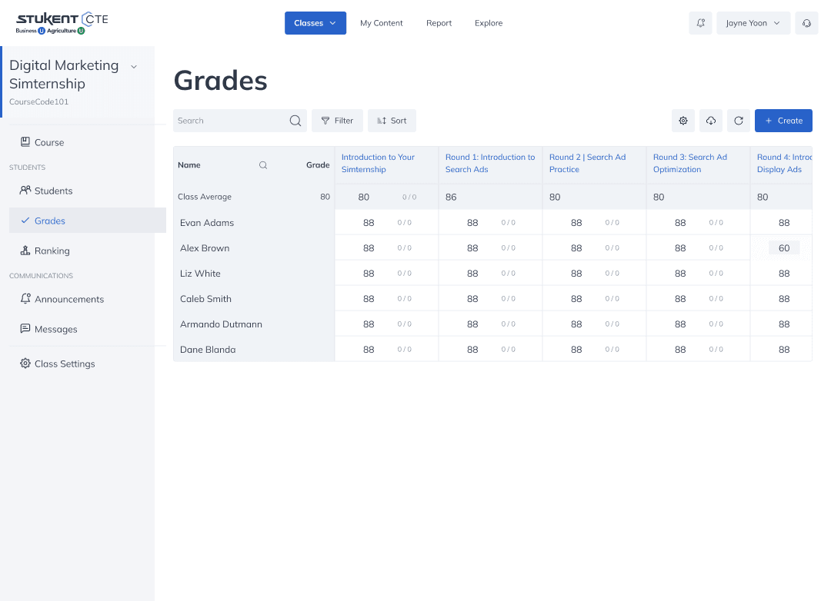Select student Armando Dutmann
831x601 pixels.
(x=221, y=324)
